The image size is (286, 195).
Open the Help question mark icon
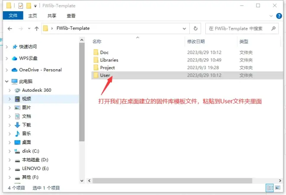click(279, 16)
